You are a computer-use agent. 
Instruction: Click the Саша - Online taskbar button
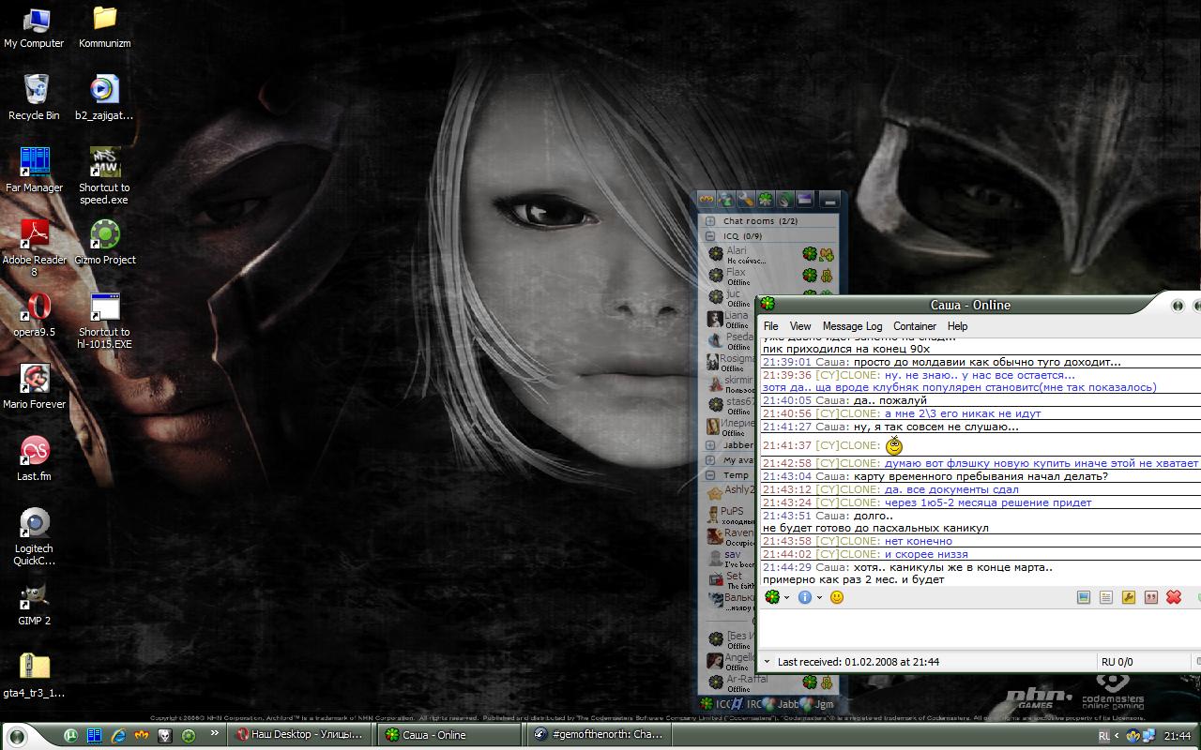(448, 735)
